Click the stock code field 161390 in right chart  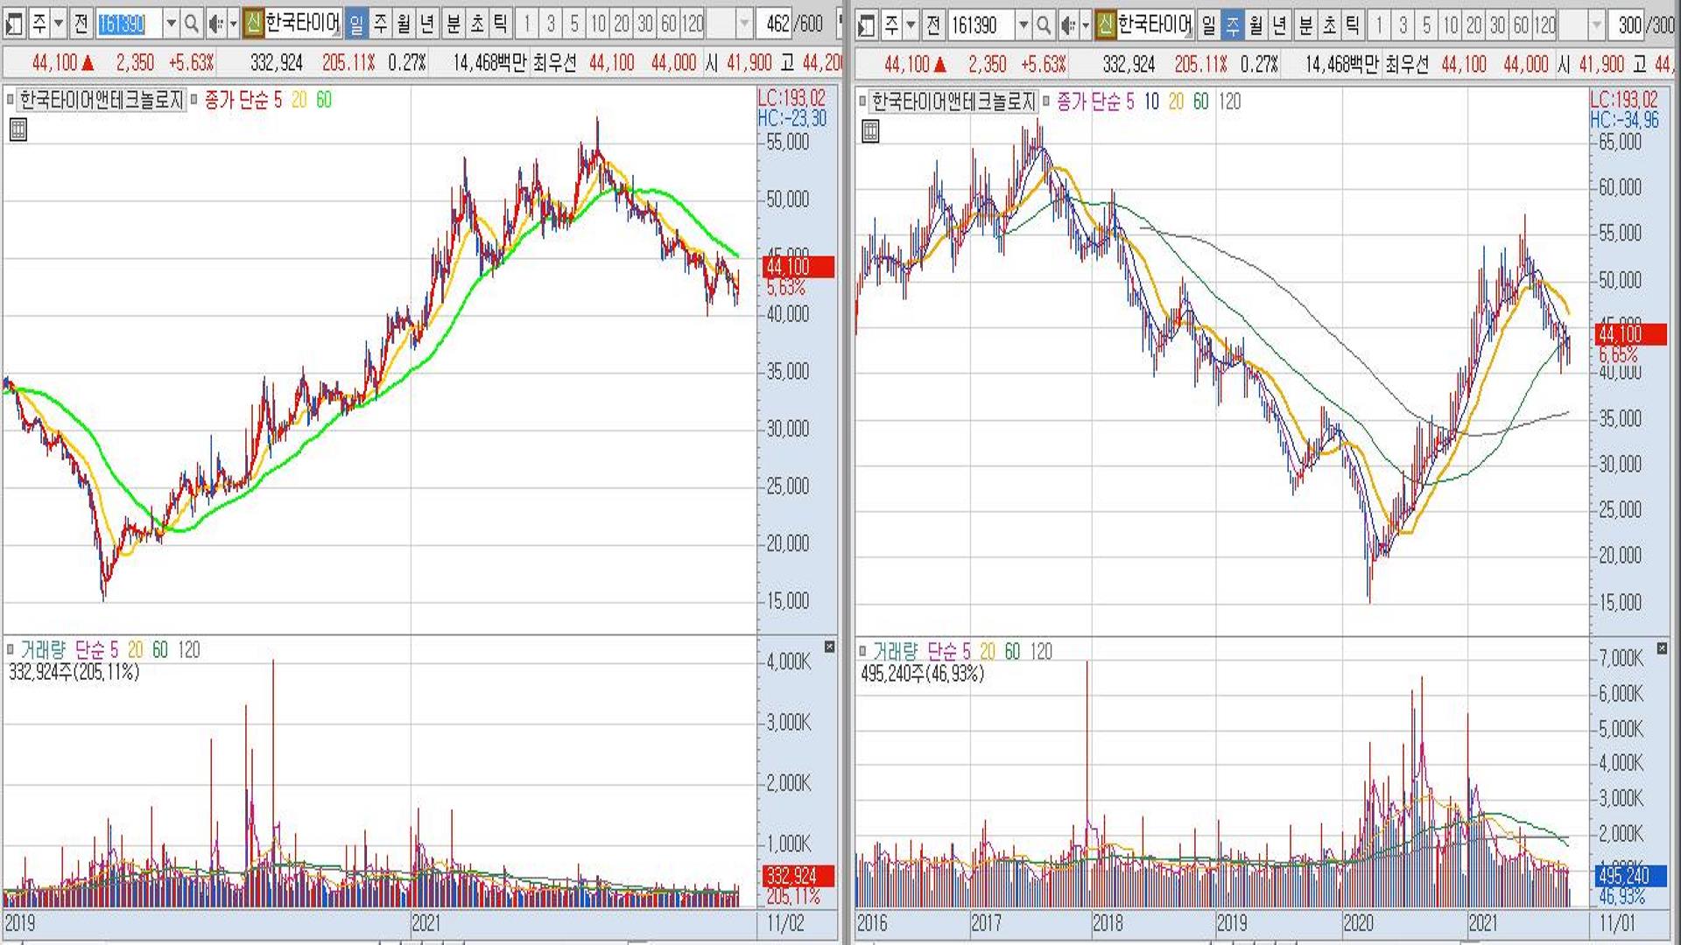981,25
